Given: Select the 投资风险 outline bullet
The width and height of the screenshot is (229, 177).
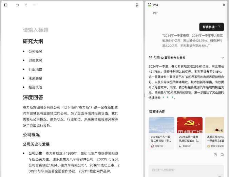Looking at the screenshot, I should (35, 87).
